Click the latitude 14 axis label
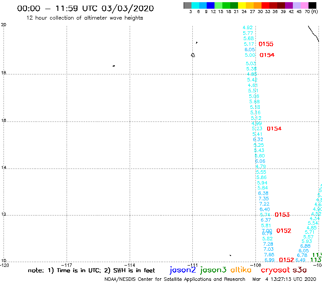 [x=3, y=168]
